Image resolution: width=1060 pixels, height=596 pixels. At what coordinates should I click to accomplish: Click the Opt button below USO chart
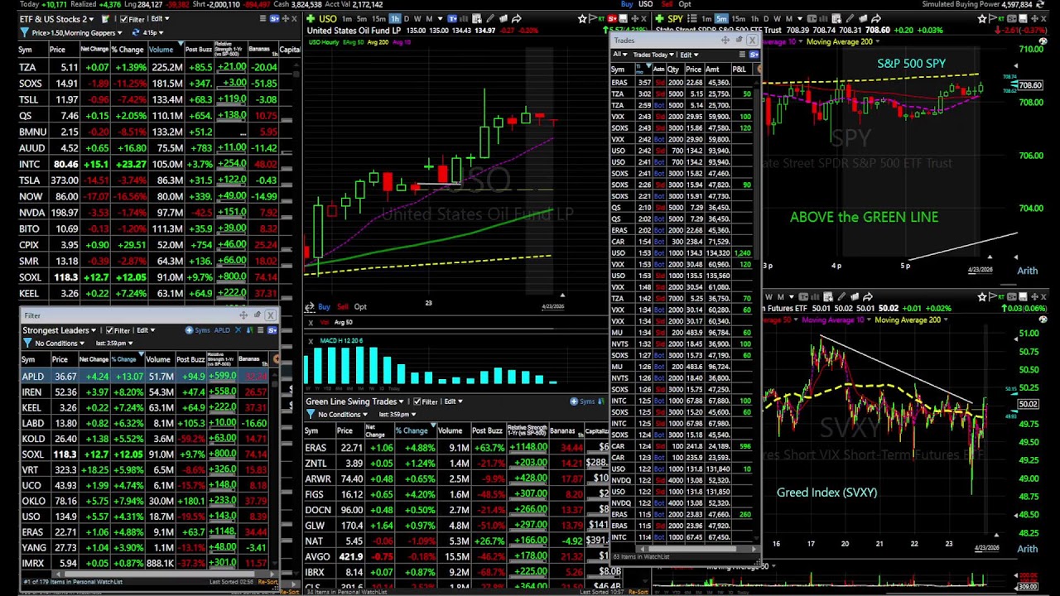coord(360,307)
